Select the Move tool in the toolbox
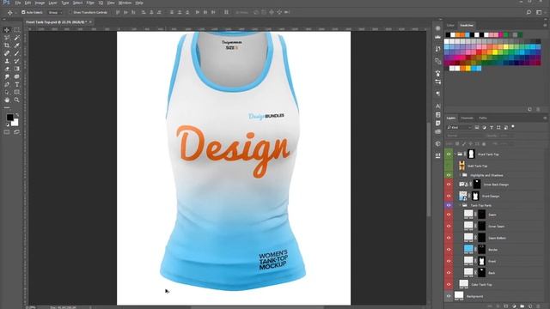The height and width of the screenshot is (309, 550). point(7,30)
